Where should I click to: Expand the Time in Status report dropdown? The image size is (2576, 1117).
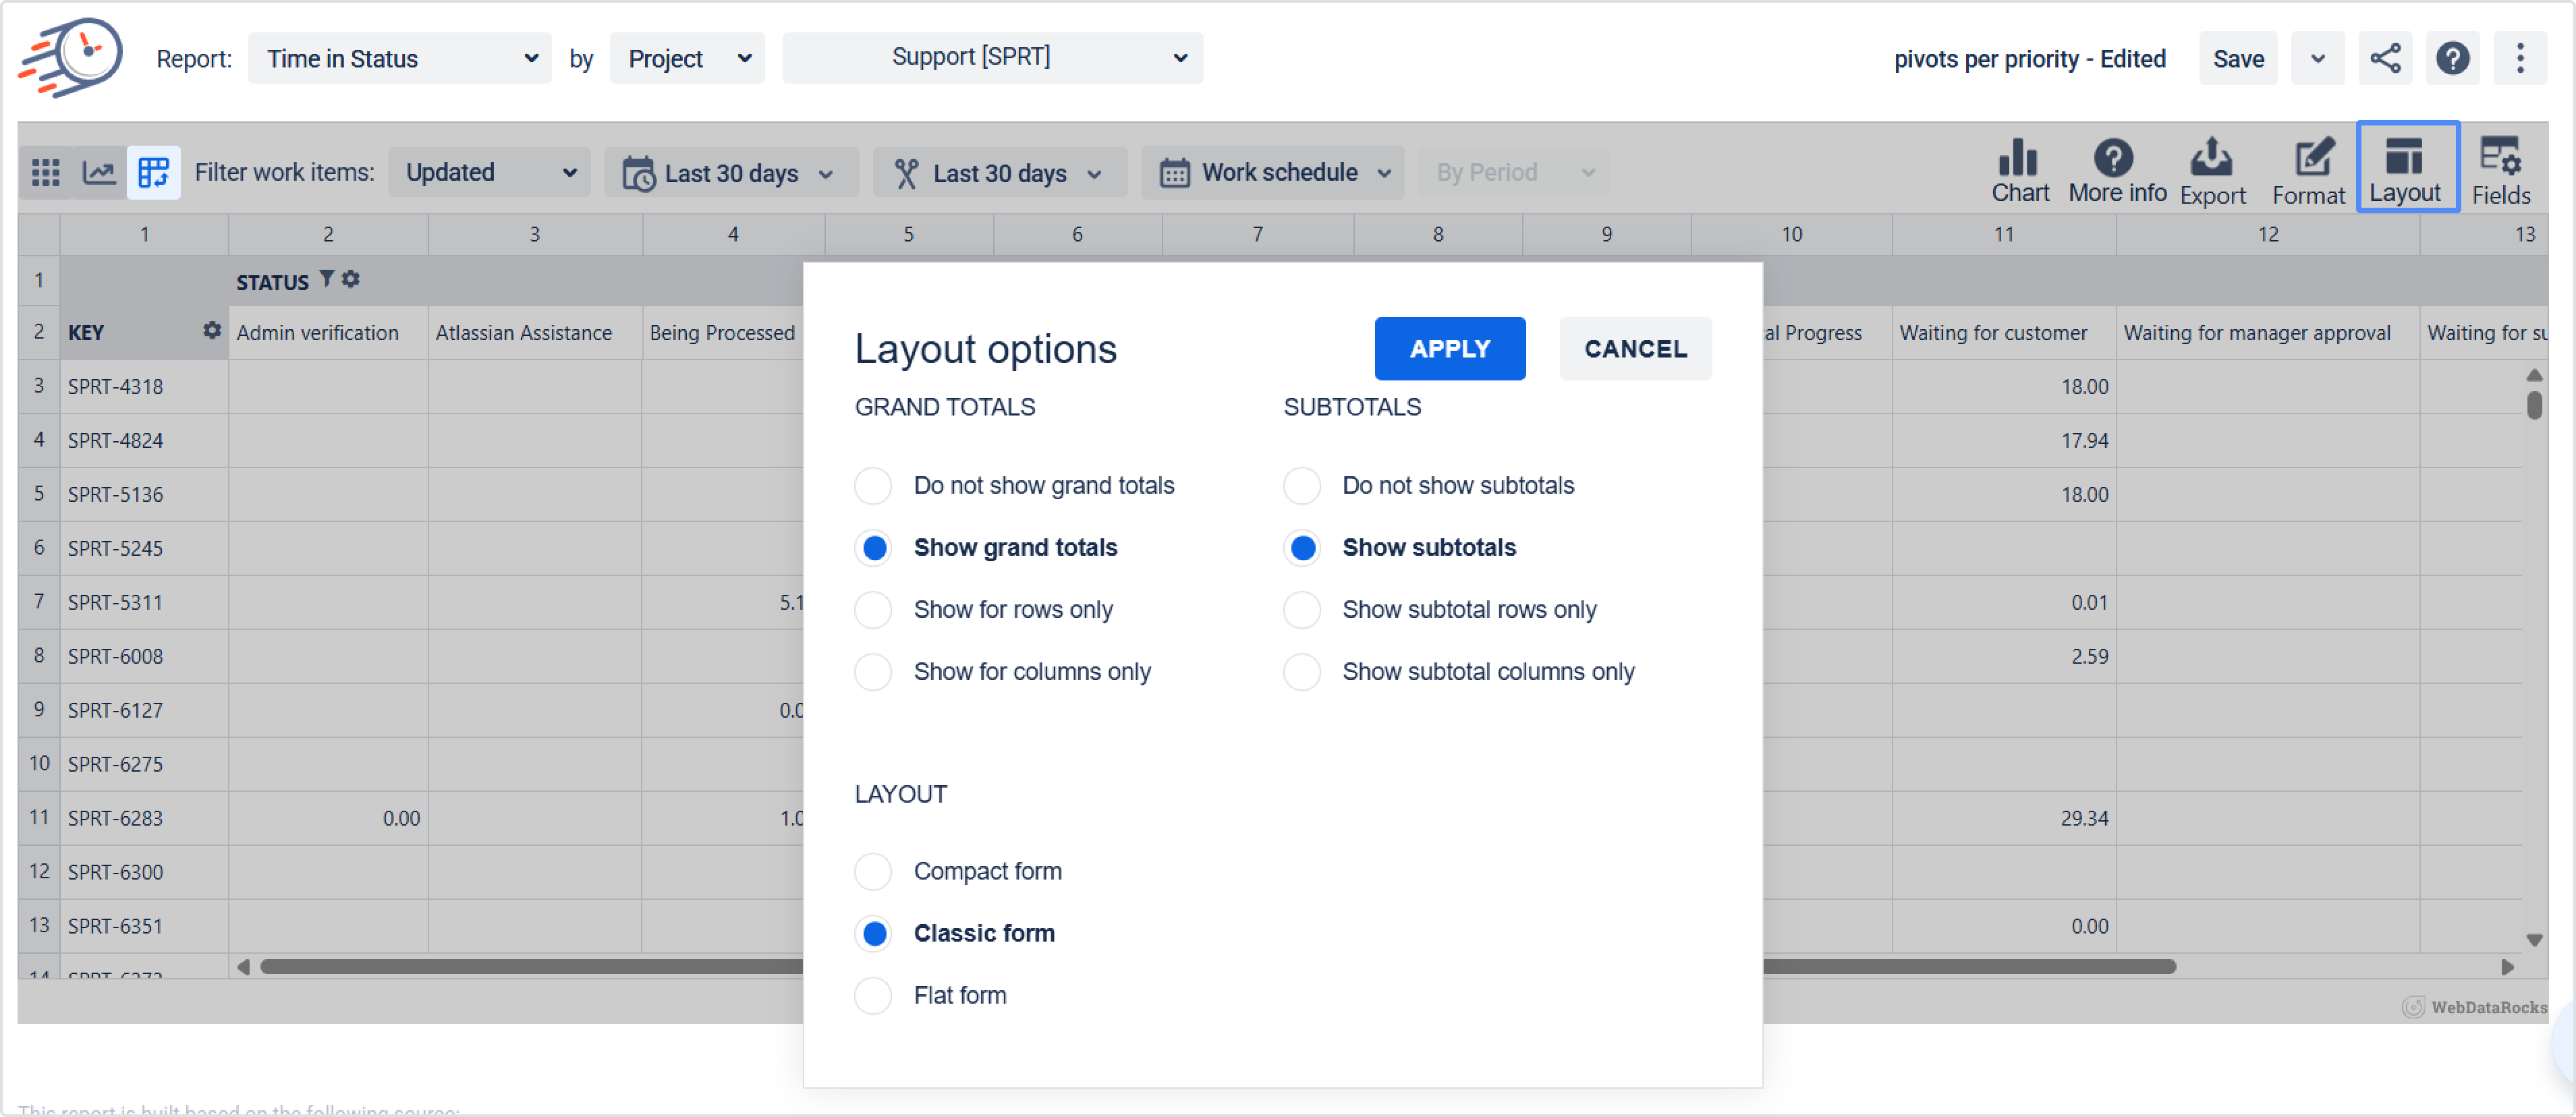[400, 58]
